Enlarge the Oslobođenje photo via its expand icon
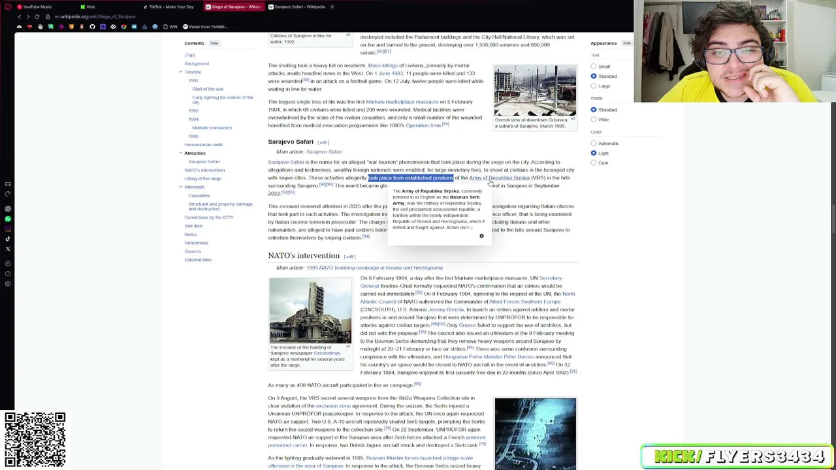Screen dimensions: 836x470 [x=348, y=346]
